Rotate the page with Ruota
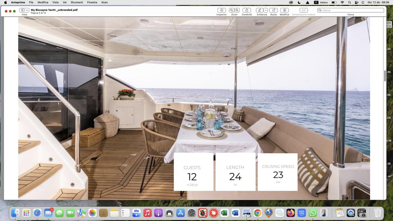The image size is (393, 221). point(273,10)
